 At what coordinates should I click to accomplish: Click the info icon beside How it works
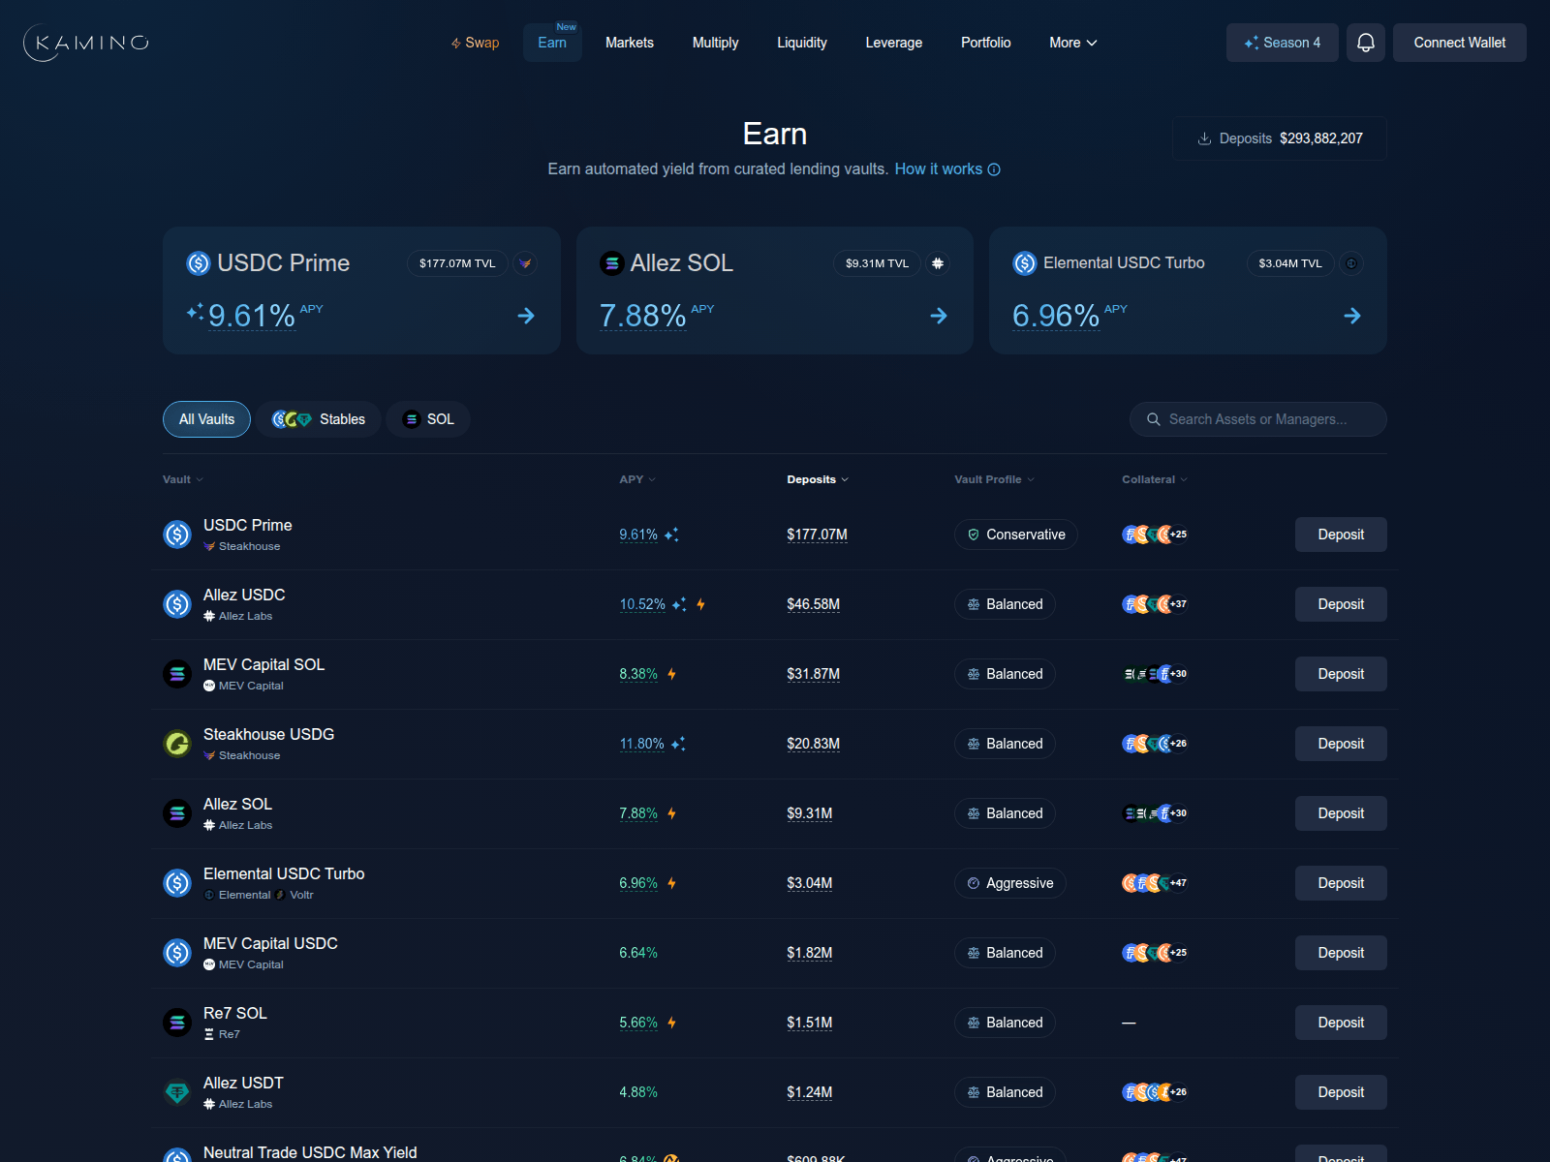coord(994,169)
